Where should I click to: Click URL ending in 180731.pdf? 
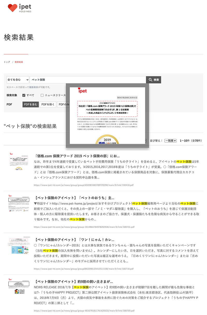(84, 227)
